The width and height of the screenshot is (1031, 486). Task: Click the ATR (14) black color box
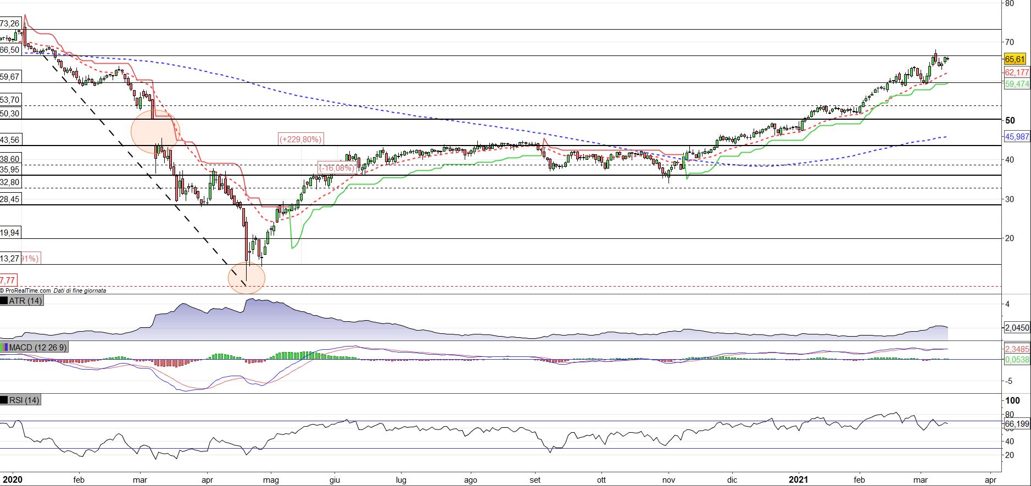4,301
